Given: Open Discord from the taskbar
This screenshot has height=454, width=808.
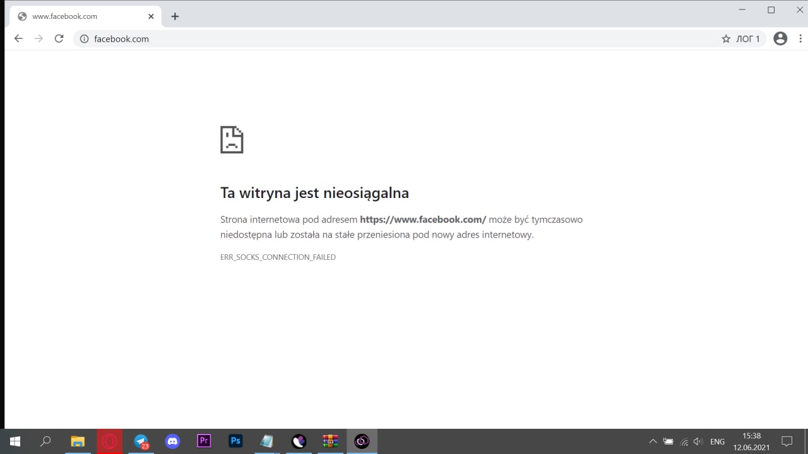Looking at the screenshot, I should click(172, 441).
